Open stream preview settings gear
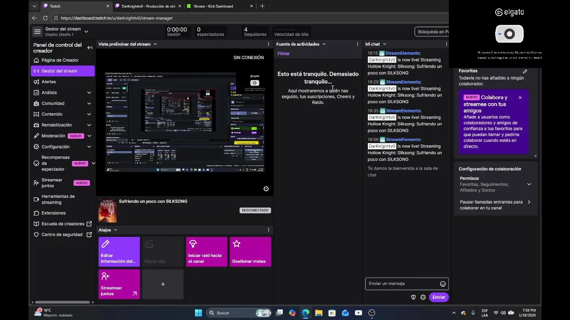570x320 pixels. [266, 189]
